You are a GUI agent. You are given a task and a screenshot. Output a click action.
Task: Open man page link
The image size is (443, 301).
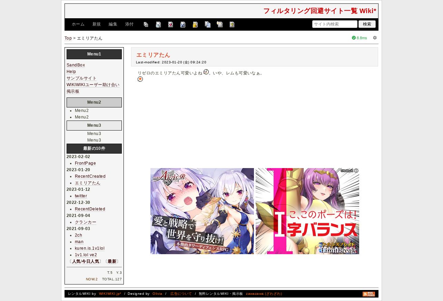(x=79, y=242)
